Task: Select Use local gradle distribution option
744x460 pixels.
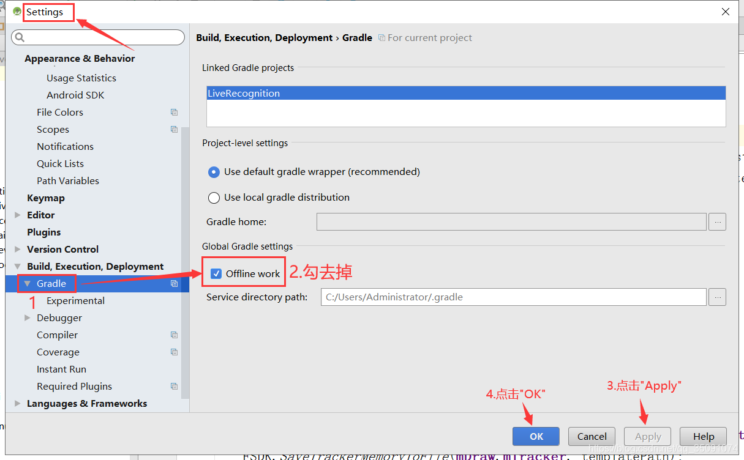Action: tap(214, 198)
